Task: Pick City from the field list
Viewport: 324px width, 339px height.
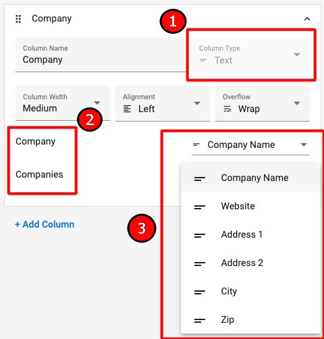Action: (250, 291)
